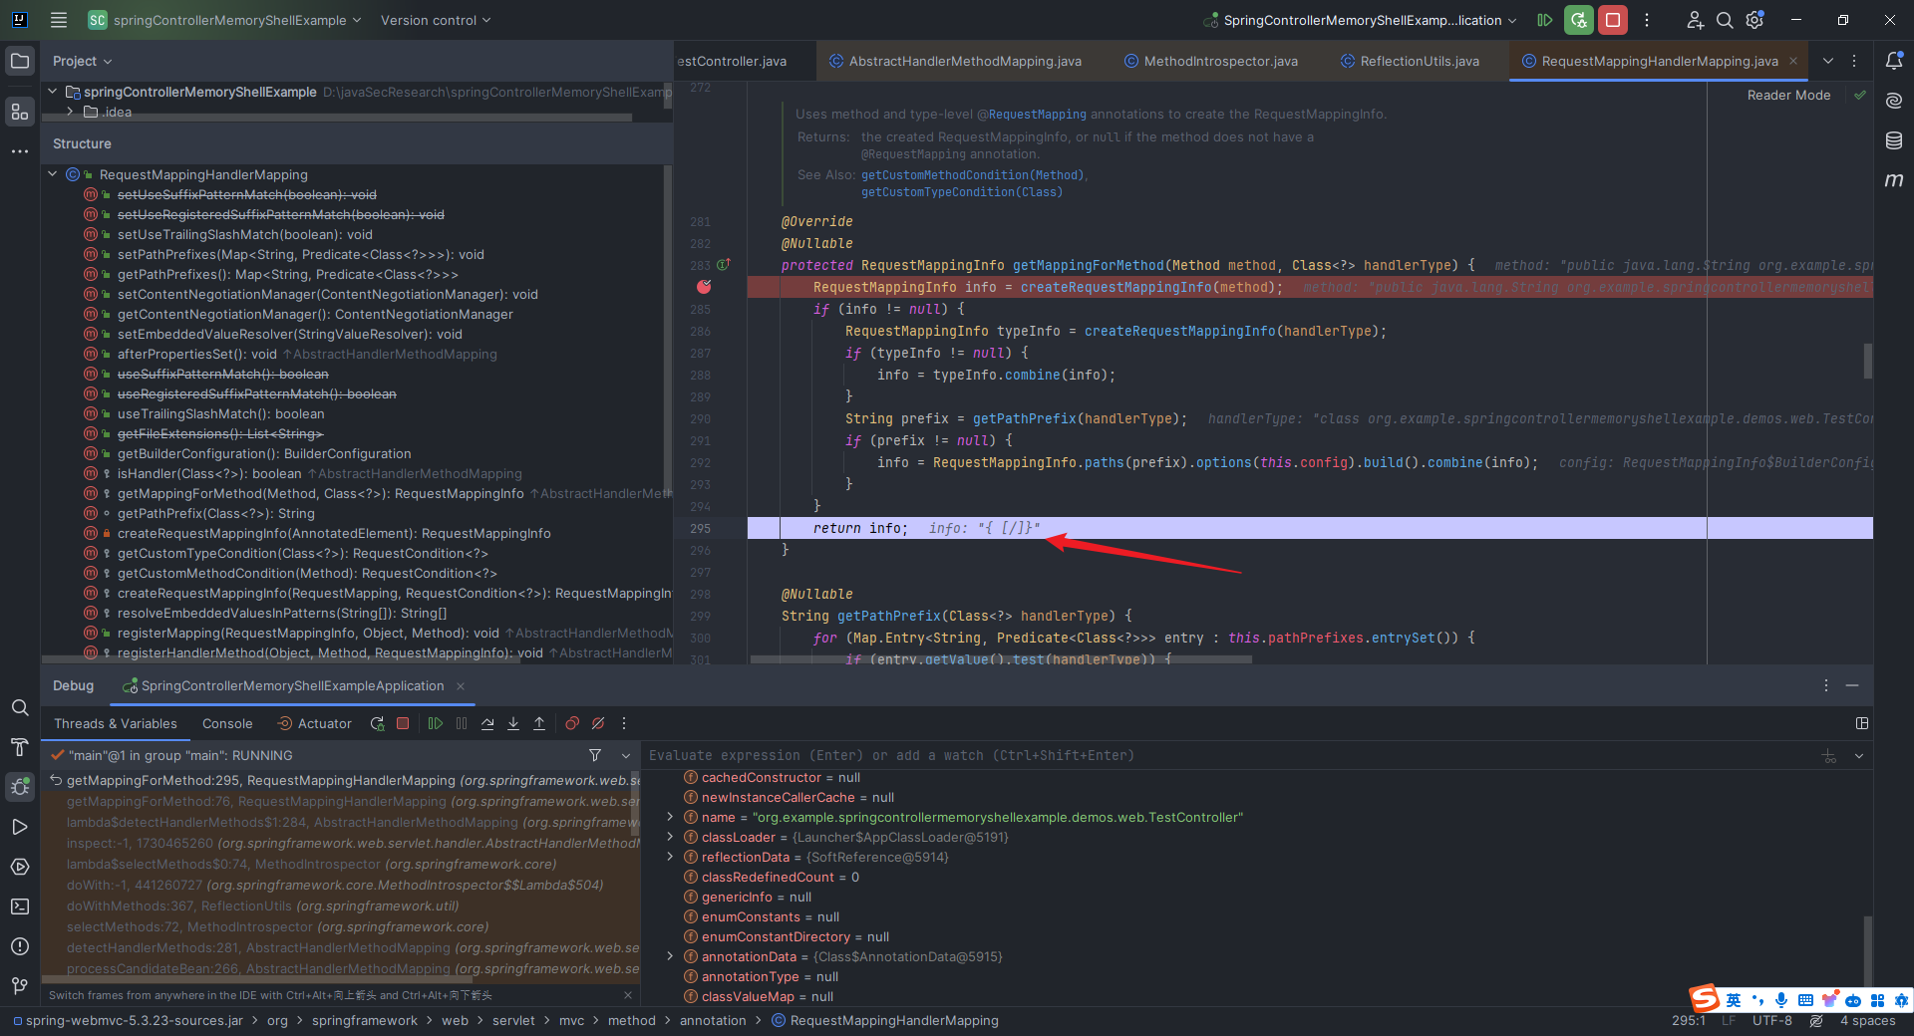
Task: Switch to Console tab in debugger
Action: (227, 724)
